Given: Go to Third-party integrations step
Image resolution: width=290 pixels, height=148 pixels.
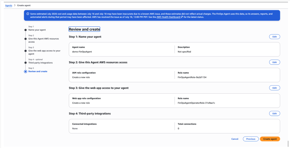Looking at the screenshot, I should pyautogui.click(x=40, y=63).
